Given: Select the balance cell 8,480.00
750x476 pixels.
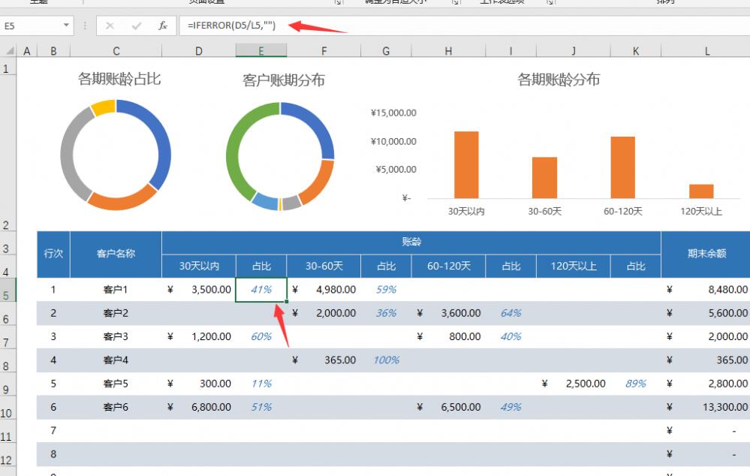Looking at the screenshot, I should [706, 290].
